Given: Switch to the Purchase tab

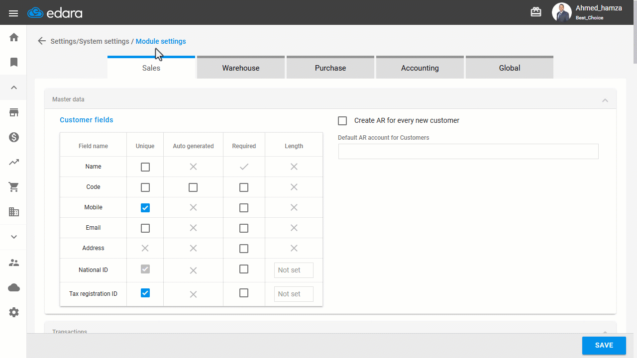Looking at the screenshot, I should [330, 67].
